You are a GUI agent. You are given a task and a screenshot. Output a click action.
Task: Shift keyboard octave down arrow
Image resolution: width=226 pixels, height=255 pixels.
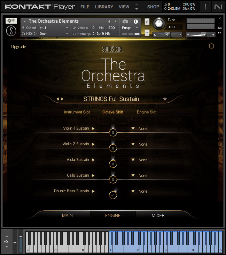pyautogui.click(x=7, y=247)
